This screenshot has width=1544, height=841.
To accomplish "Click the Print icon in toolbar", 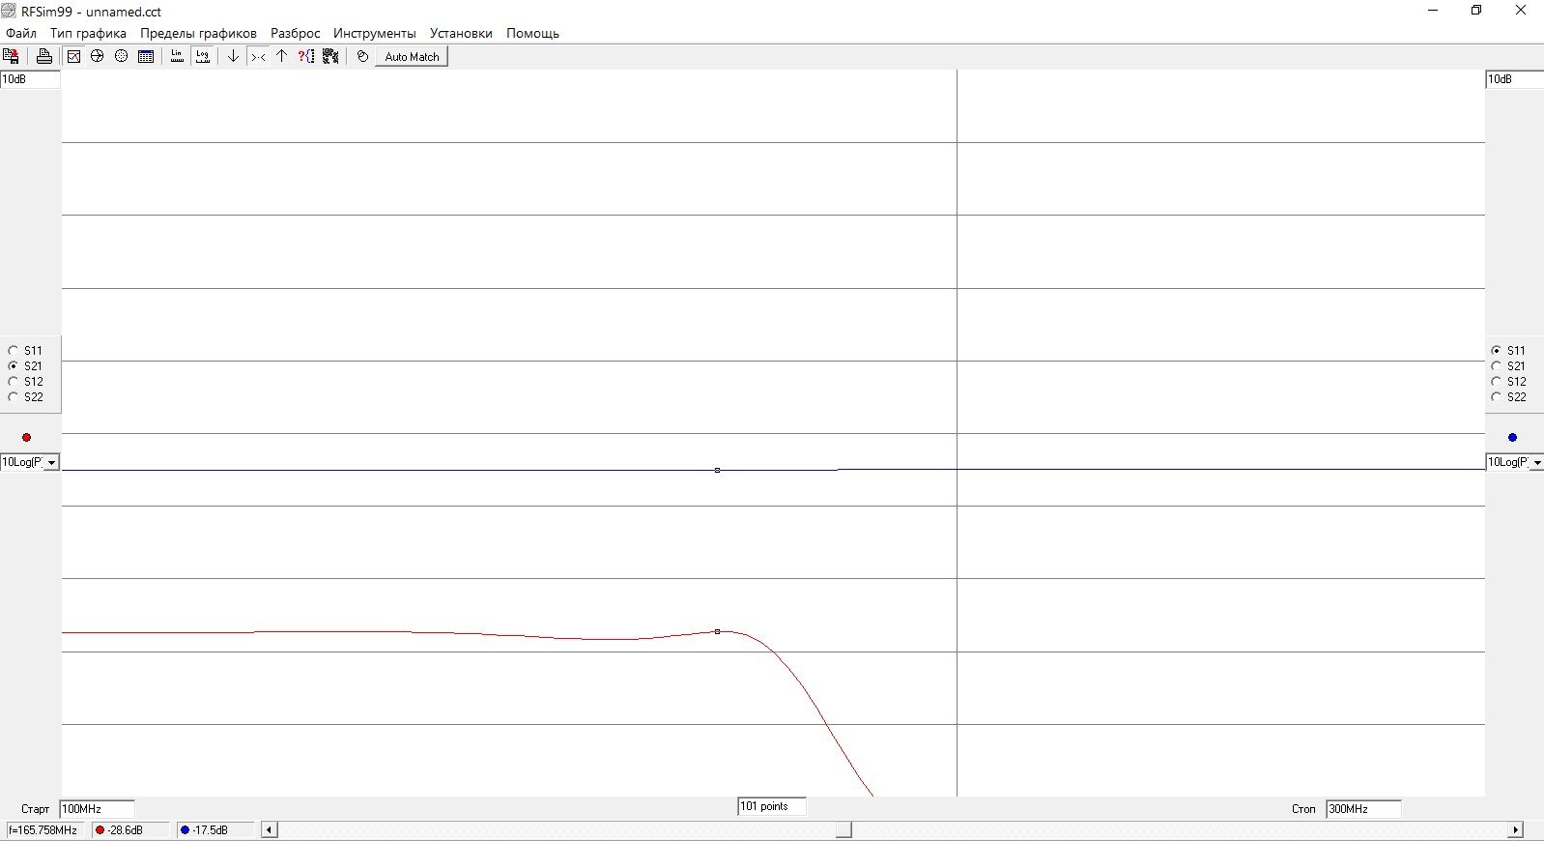I will [x=43, y=56].
